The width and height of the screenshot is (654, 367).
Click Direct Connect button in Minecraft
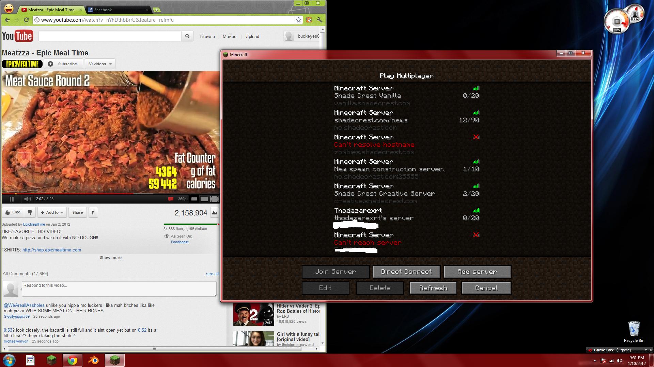[x=406, y=272]
